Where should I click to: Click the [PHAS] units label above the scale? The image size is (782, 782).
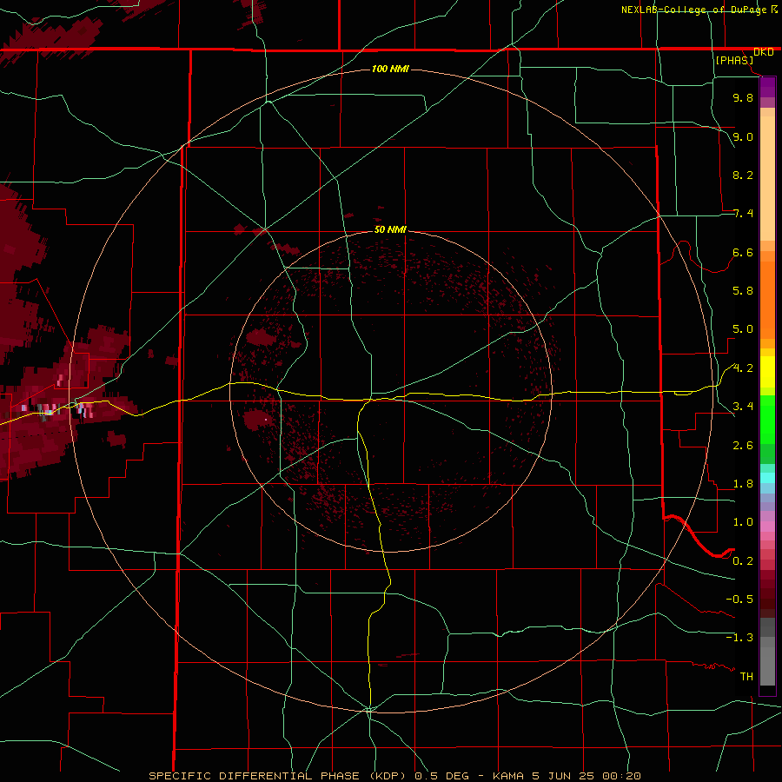click(734, 60)
